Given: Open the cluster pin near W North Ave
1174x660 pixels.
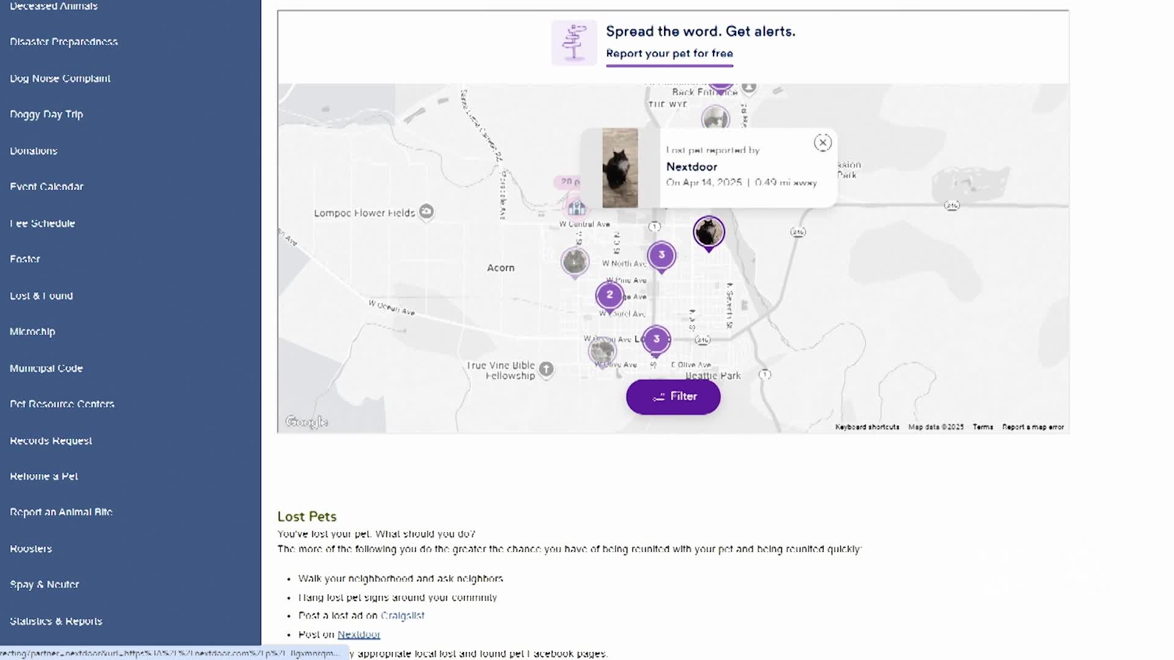Looking at the screenshot, I should point(661,255).
